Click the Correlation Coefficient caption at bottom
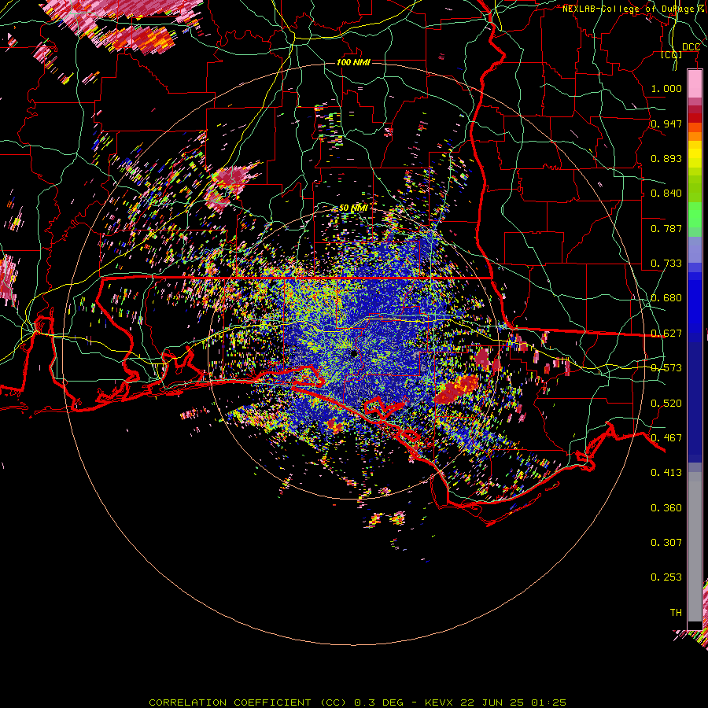The height and width of the screenshot is (708, 708). coord(358,702)
